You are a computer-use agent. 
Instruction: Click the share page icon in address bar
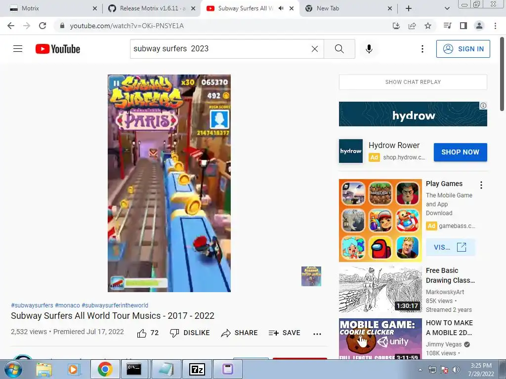pyautogui.click(x=412, y=26)
